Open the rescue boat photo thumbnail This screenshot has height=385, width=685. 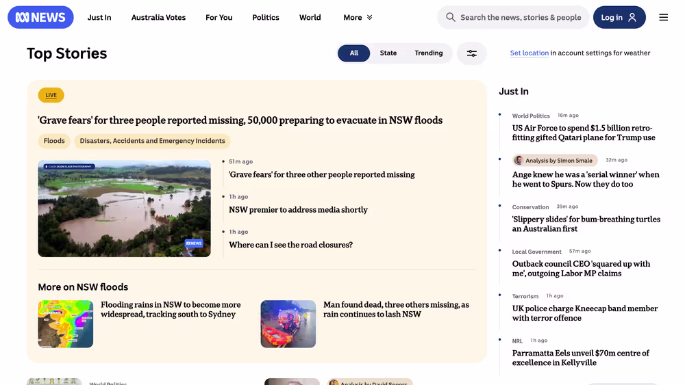(x=288, y=324)
